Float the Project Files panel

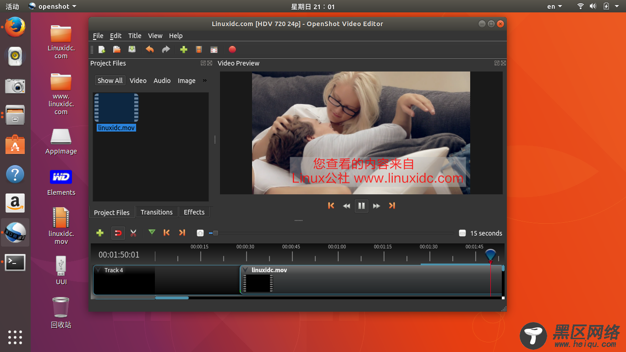(x=203, y=63)
